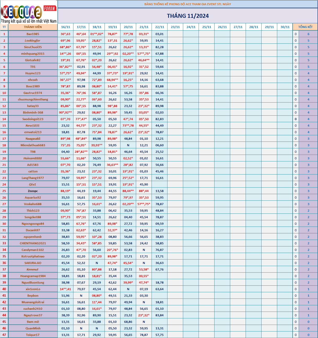Click the 29/11 date column header

[x=269, y=27]
